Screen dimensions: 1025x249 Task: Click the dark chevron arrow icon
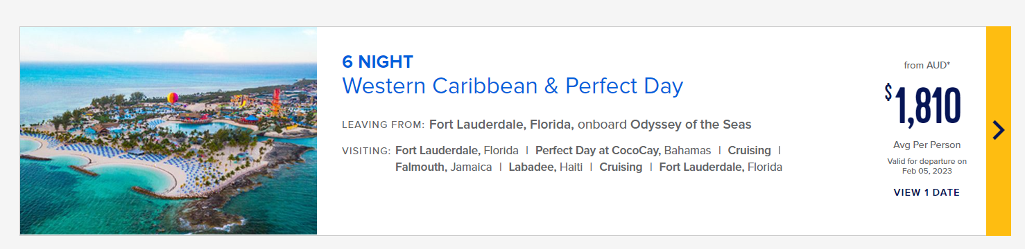(x=998, y=130)
